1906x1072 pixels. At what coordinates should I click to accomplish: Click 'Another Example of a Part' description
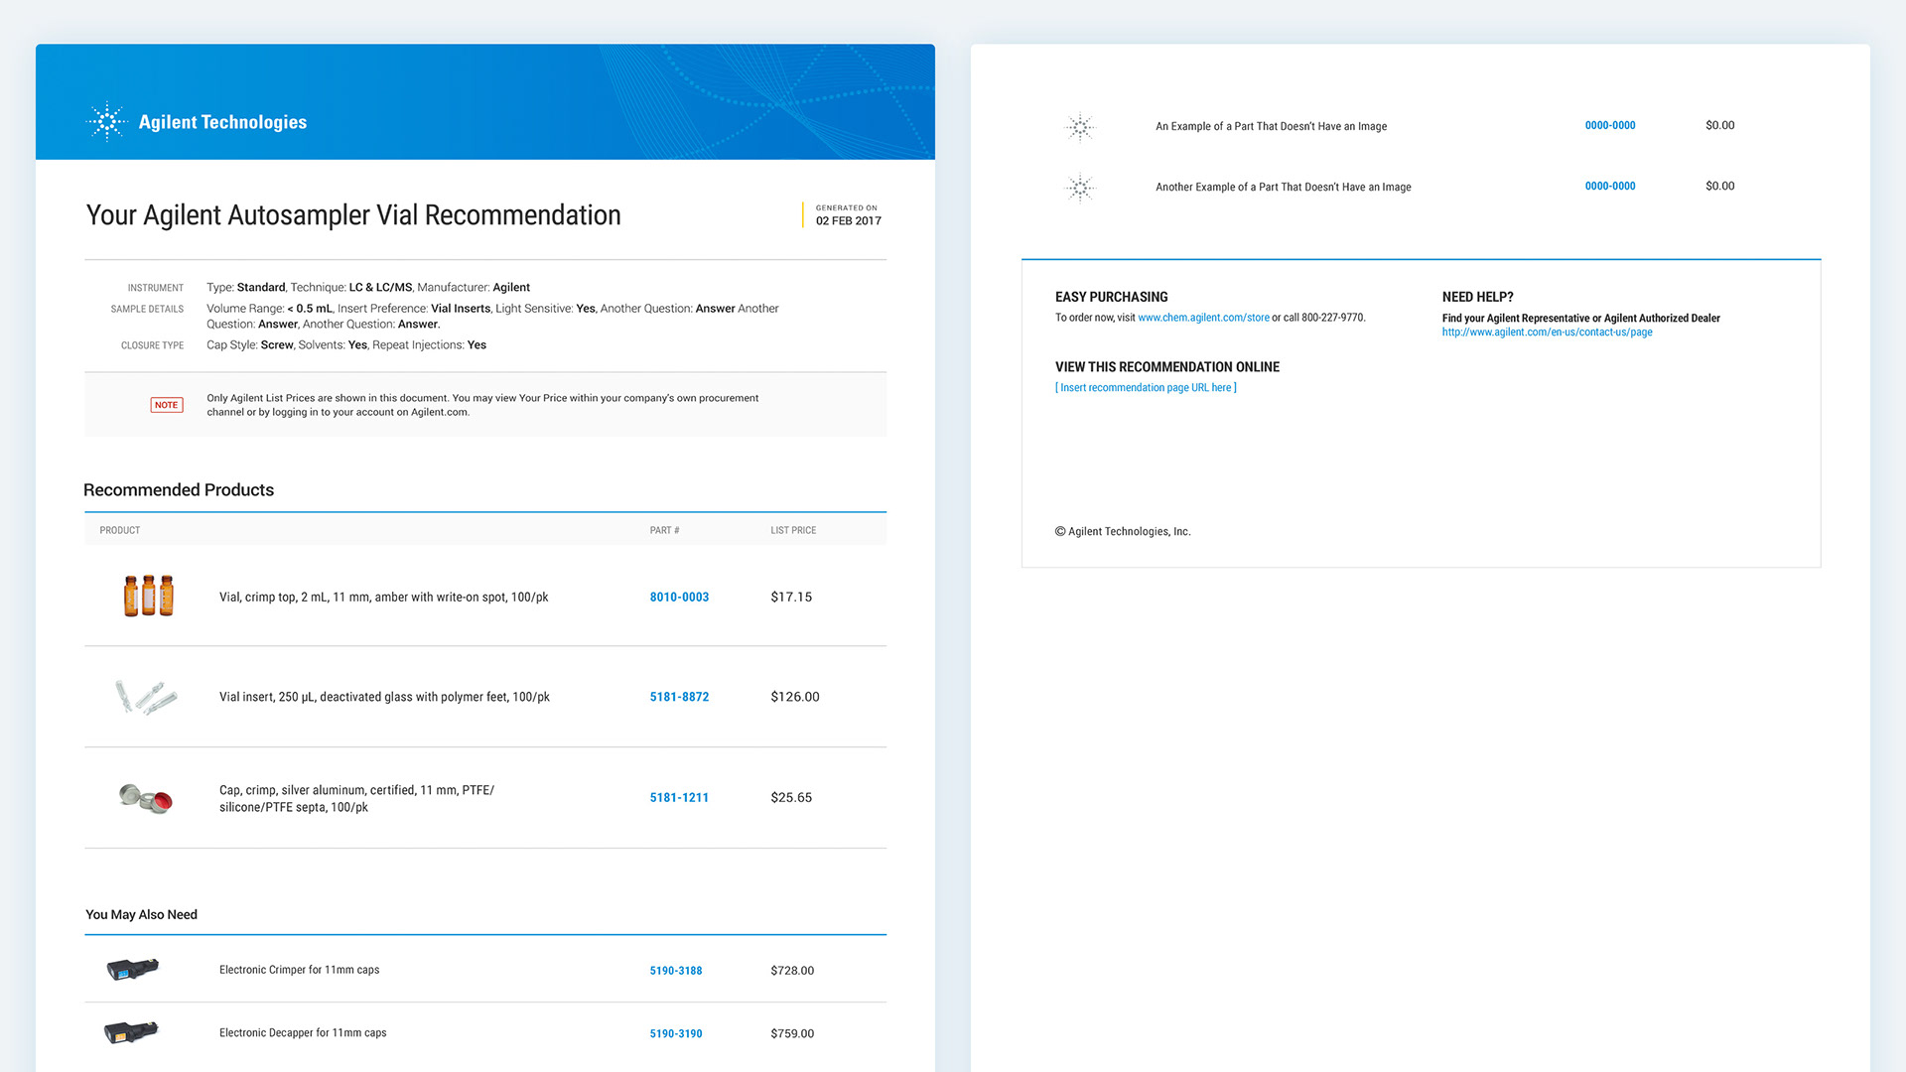click(x=1283, y=188)
